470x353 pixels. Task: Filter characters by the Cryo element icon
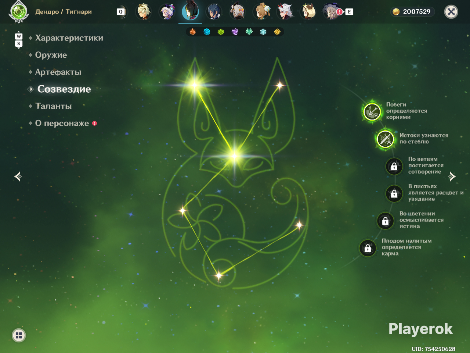263,32
